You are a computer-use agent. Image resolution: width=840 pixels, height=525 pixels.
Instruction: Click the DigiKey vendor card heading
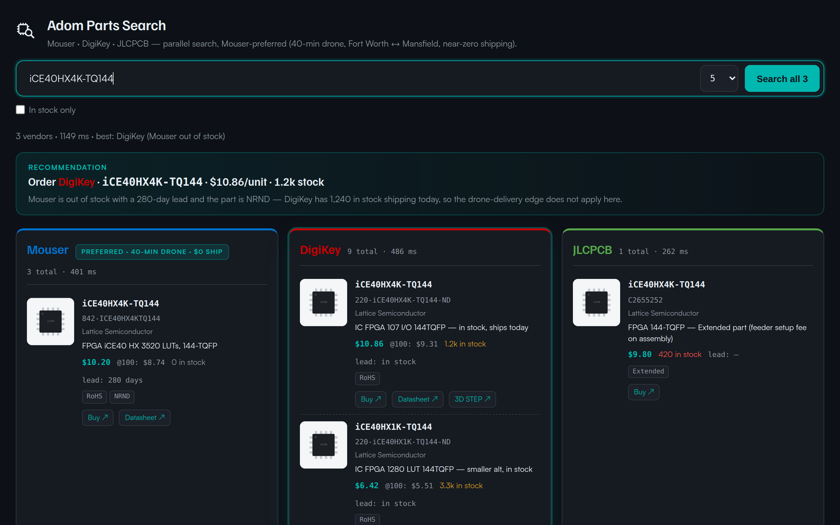click(320, 250)
